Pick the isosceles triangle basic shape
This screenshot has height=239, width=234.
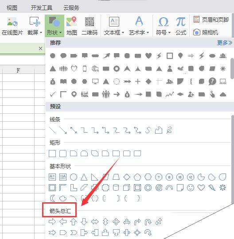pyautogui.click(x=84, y=177)
